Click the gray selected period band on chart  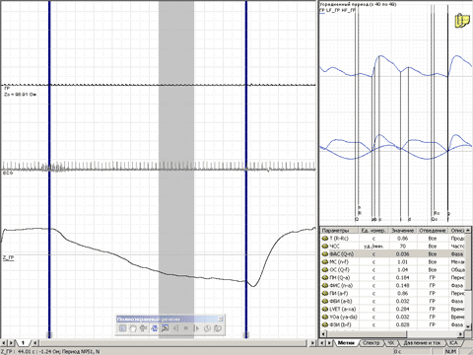pyautogui.click(x=176, y=170)
